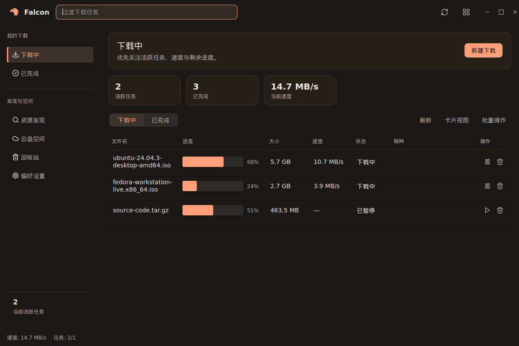This screenshot has height=346, width=519.
Task: Open 回收站 in the sidebar
Action: (50, 157)
